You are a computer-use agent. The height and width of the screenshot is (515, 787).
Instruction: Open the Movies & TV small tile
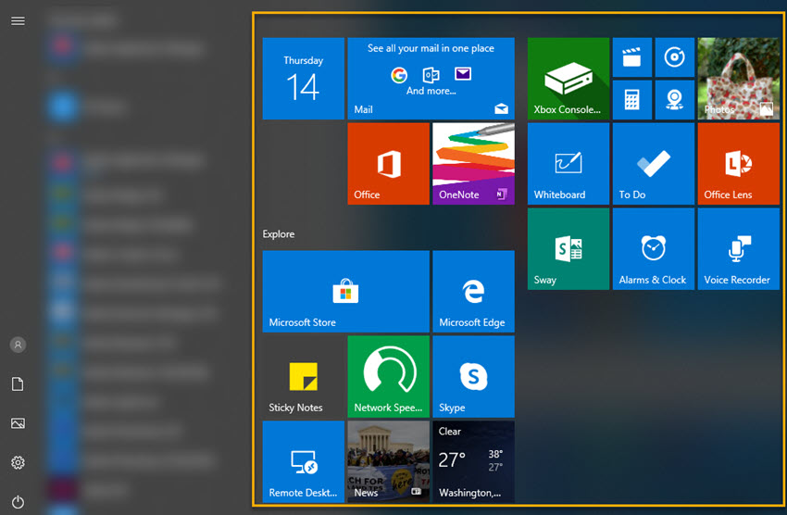631,57
